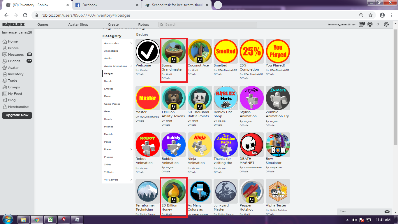398x224 pixels.
Task: Expand the Places category
Action: coord(131,149)
